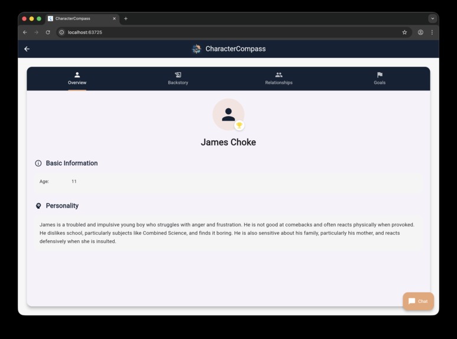457x339 pixels.
Task: Open the Goals tab
Action: point(380,79)
